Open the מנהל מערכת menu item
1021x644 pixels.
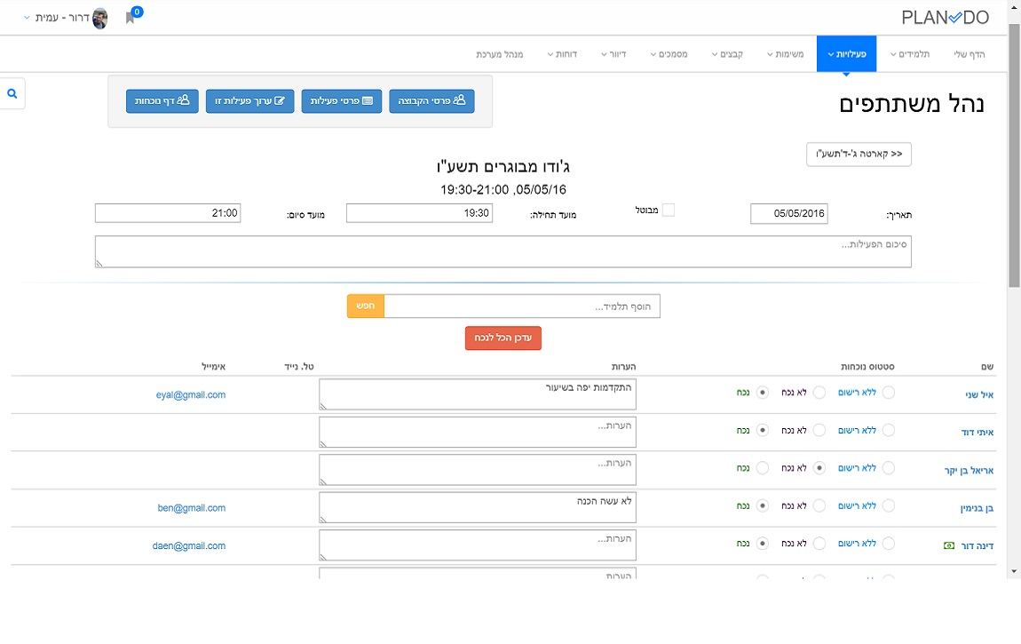click(499, 54)
